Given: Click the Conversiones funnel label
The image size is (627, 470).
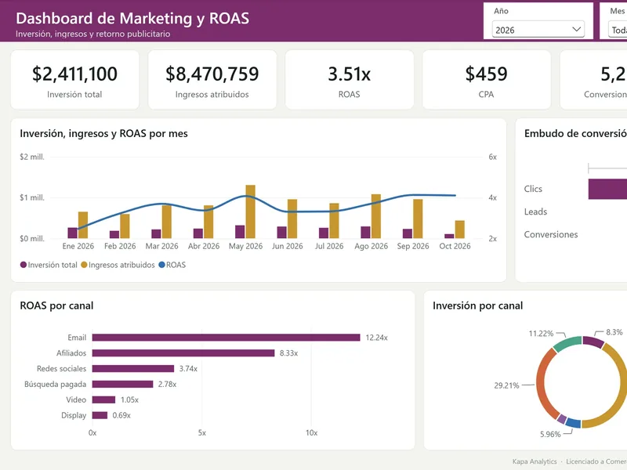Looking at the screenshot, I should pyautogui.click(x=551, y=234).
